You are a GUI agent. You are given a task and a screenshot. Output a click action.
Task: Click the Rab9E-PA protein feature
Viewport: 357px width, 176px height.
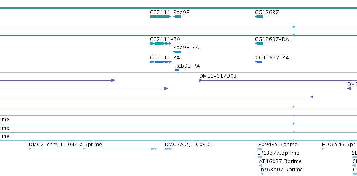177,70
